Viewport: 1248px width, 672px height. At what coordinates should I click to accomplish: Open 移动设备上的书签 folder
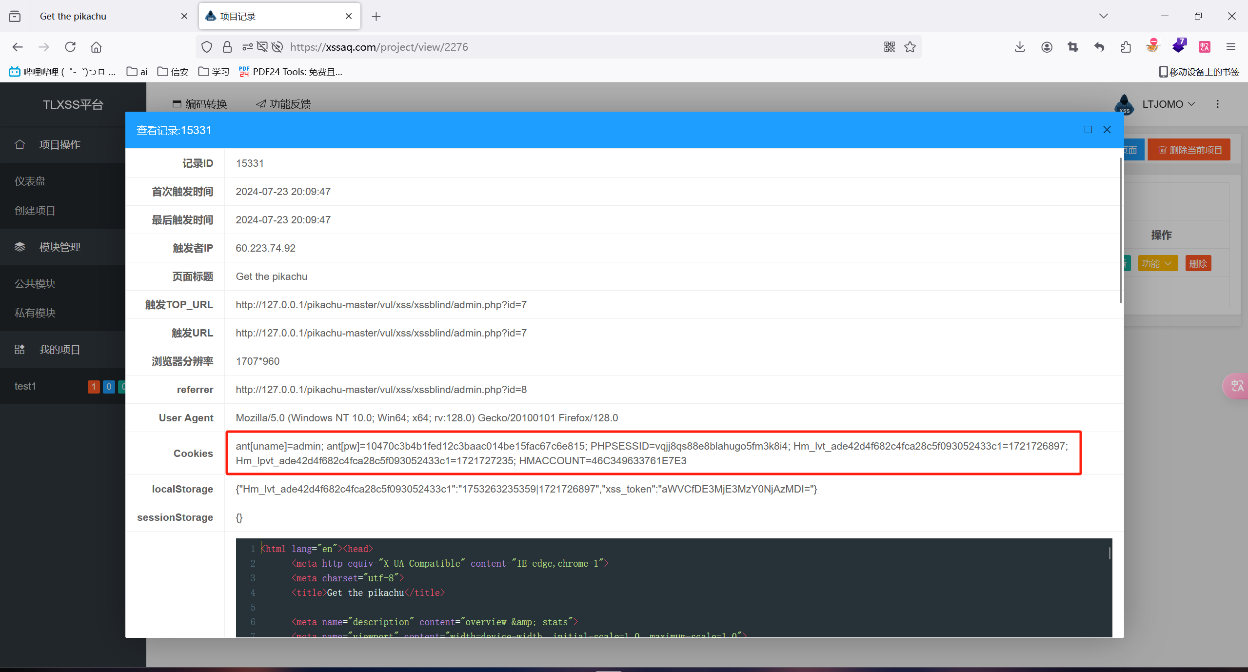(x=1199, y=72)
